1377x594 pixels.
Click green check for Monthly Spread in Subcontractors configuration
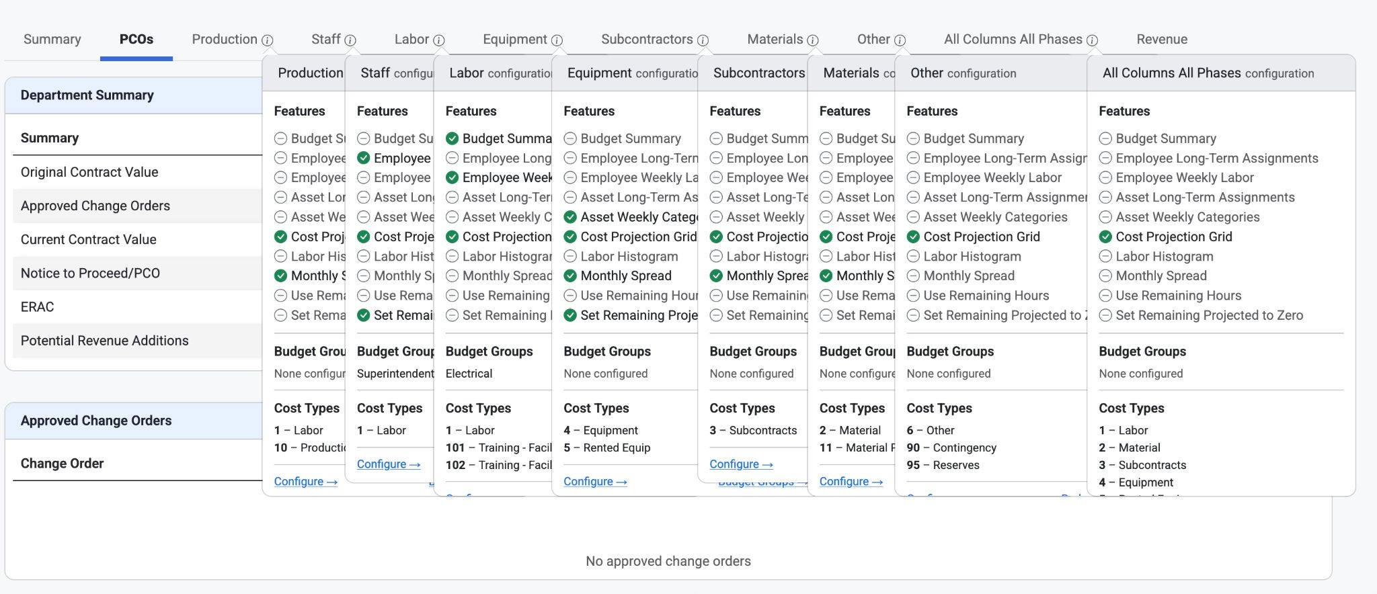[x=716, y=275]
